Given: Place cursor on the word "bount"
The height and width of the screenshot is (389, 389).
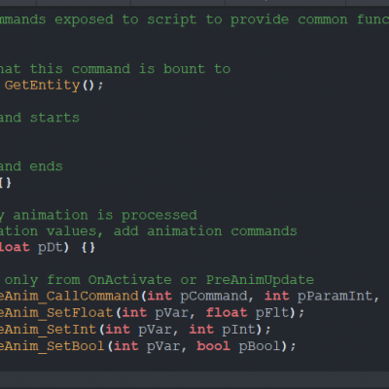Looking at the screenshot, I should click(184, 69).
